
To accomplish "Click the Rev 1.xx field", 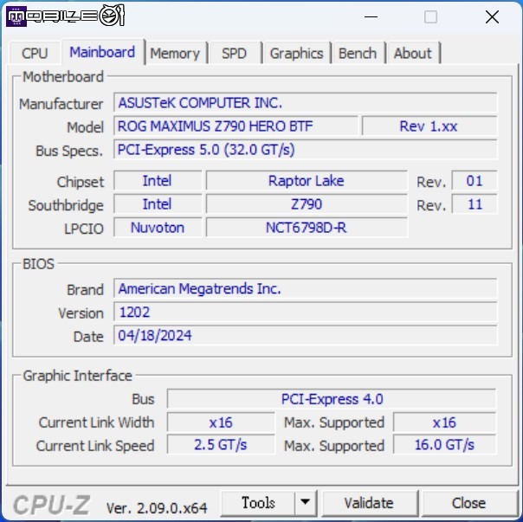I will [429, 126].
